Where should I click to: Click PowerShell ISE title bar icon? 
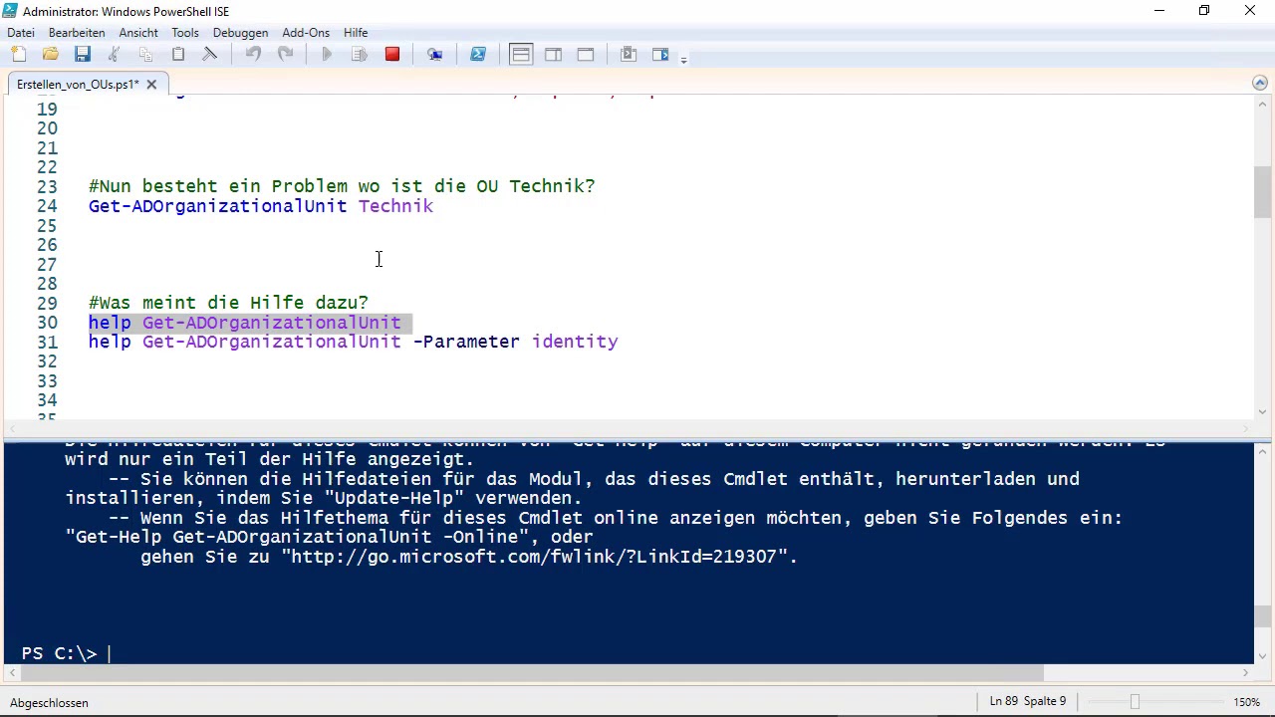pyautogui.click(x=10, y=11)
